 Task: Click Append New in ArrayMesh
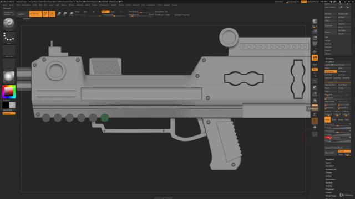click(x=331, y=85)
